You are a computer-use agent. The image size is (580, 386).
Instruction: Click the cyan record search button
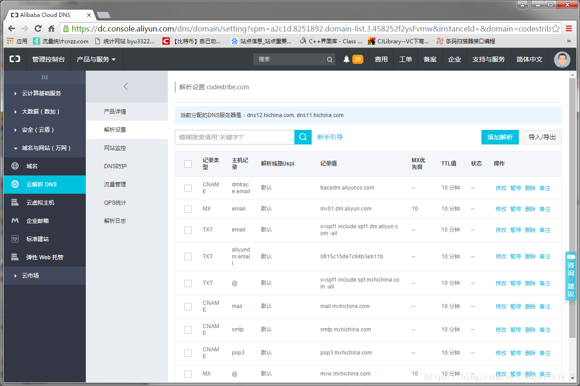coord(303,137)
